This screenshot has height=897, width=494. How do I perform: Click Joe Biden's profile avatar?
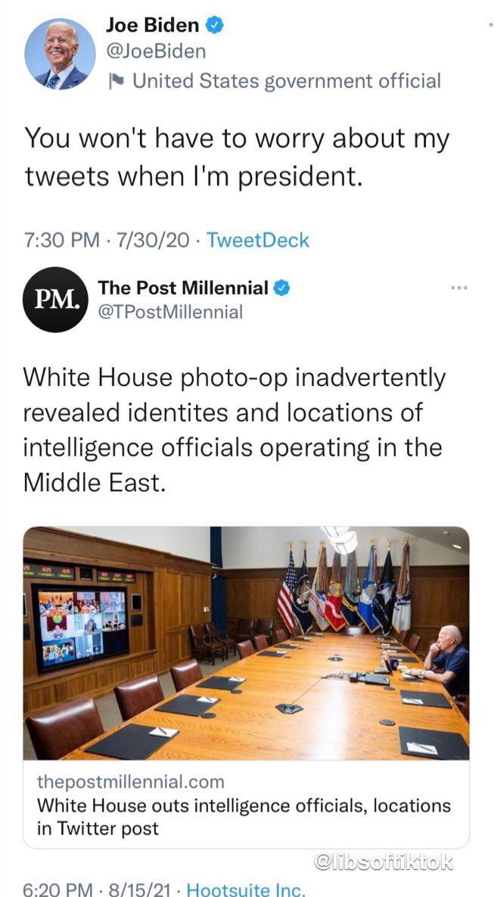[60, 54]
